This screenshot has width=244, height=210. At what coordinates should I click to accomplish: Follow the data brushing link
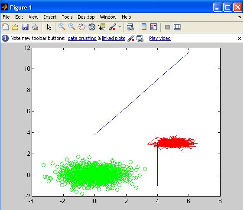point(82,38)
